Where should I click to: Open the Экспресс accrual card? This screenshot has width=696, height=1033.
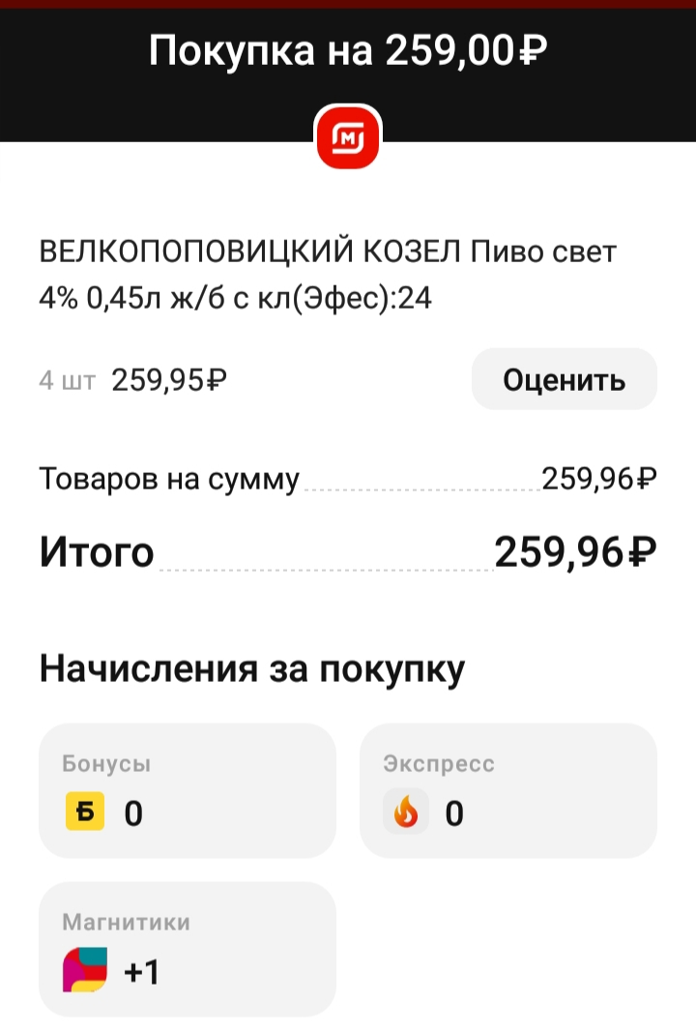507,790
